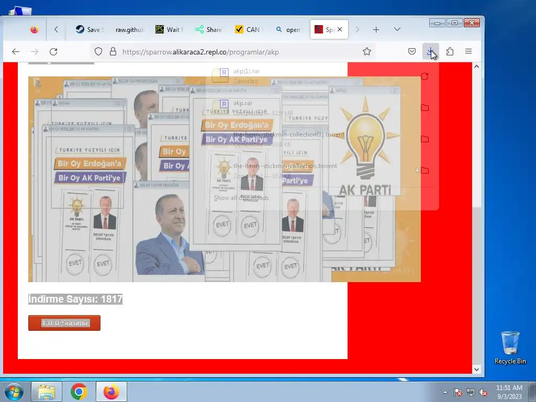Toggle the Downloads panel button
Image resolution: width=536 pixels, height=402 pixels.
tap(431, 52)
